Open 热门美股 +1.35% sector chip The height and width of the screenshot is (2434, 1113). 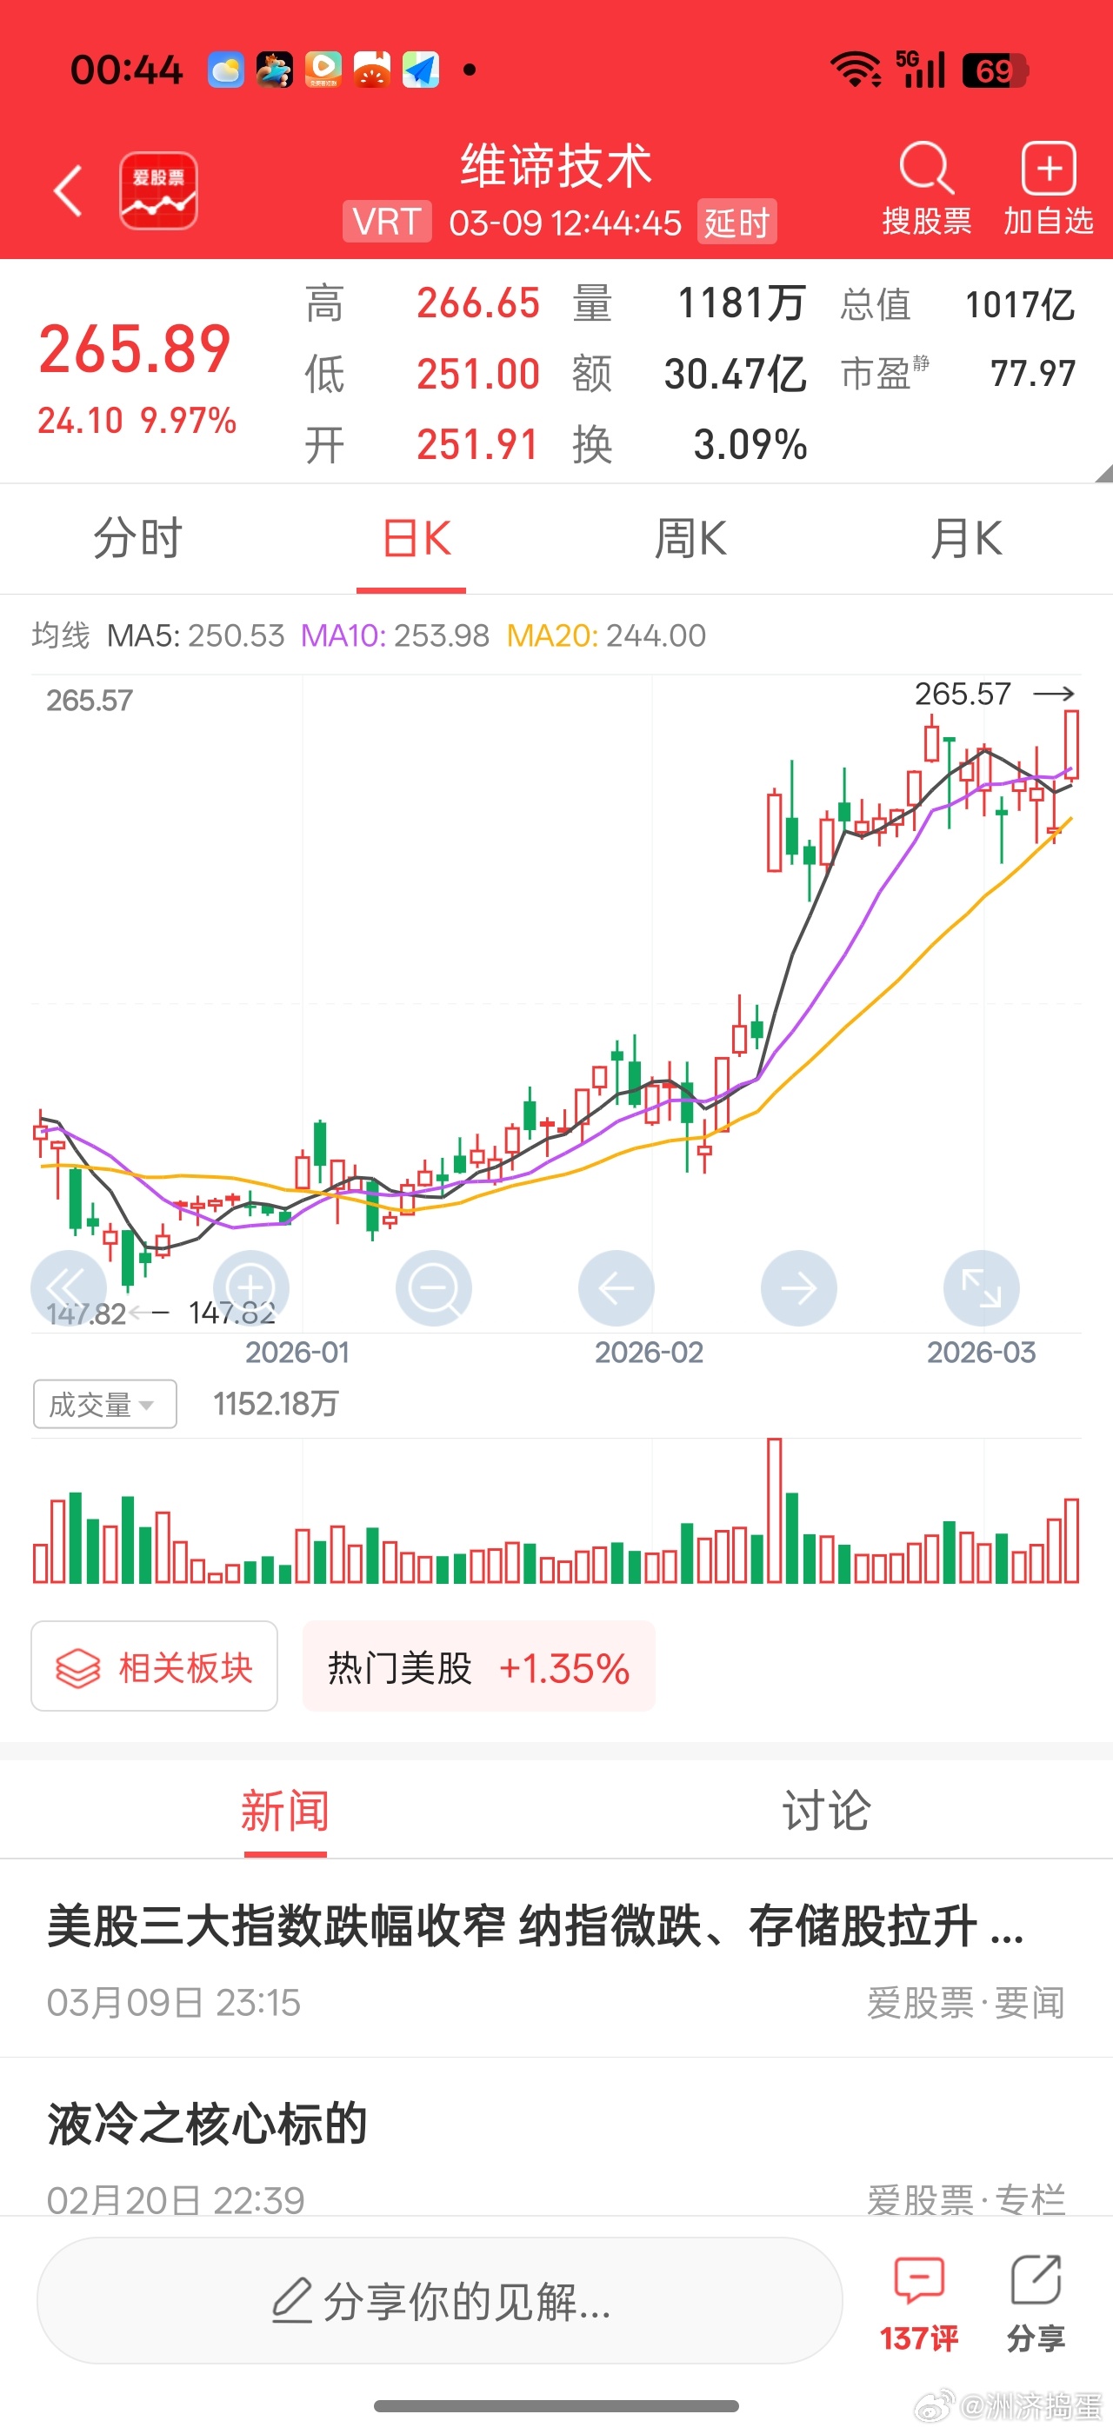tap(478, 1666)
